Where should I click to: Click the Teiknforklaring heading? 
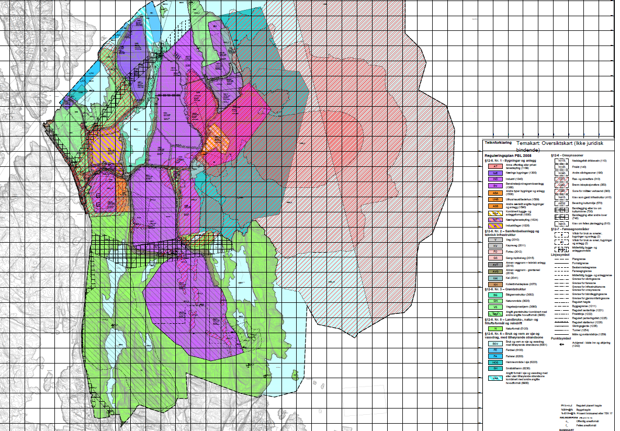497,142
